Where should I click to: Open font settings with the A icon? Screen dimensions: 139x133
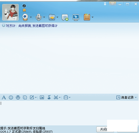point(4,98)
